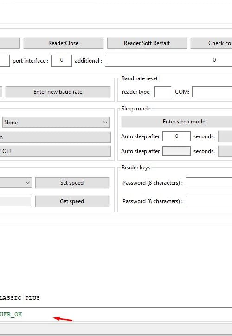
Task: Click the Sleep mode group label
Action: [136, 109]
